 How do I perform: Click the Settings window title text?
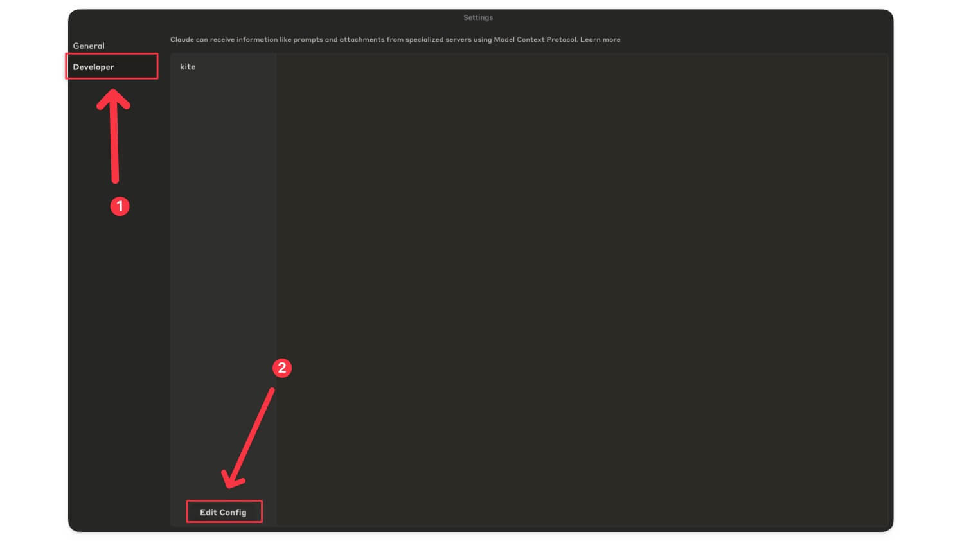point(478,18)
